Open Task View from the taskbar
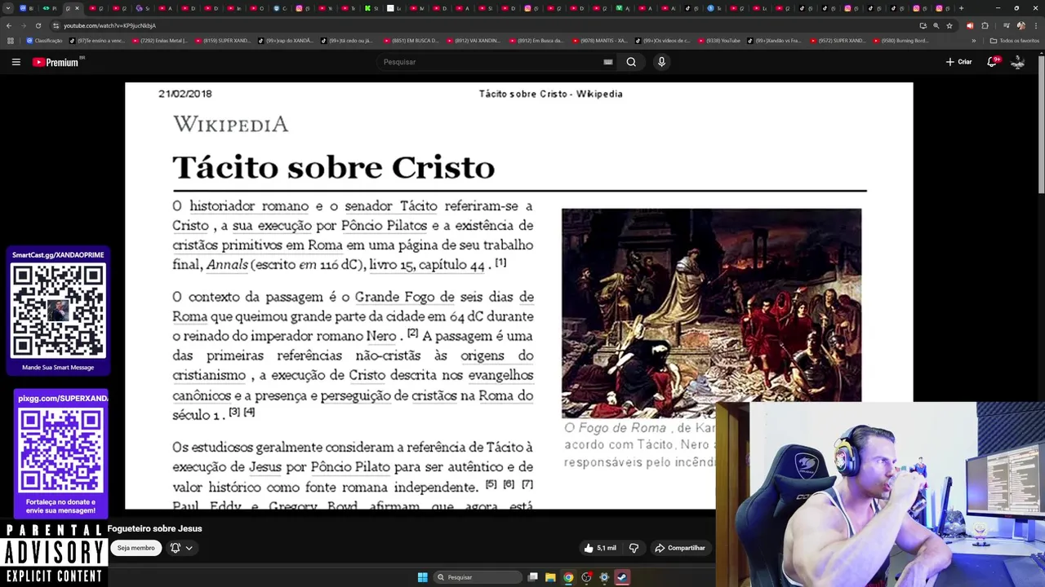This screenshot has width=1045, height=587. (532, 577)
